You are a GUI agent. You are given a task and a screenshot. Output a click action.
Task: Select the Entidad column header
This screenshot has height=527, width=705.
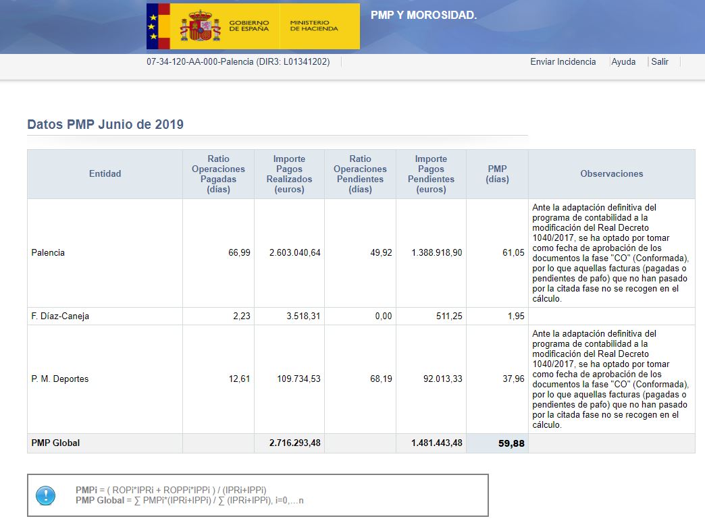click(x=105, y=174)
